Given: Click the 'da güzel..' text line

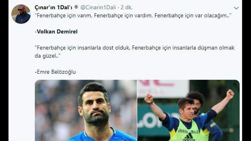Looking at the screenshot, I should click(47, 56).
